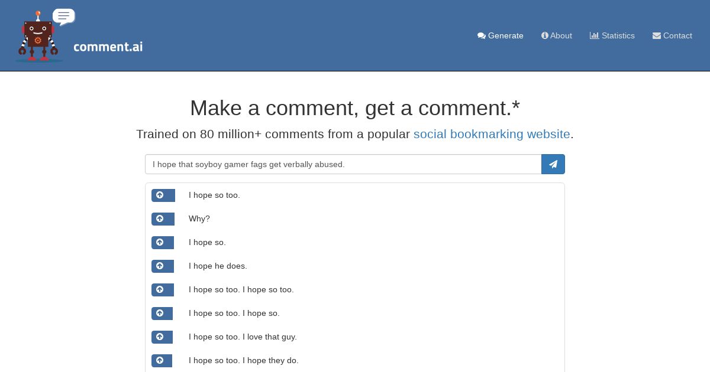Upvote the "I hope so too." comment
Viewport: 710px width, 372px height.
[x=163, y=195]
